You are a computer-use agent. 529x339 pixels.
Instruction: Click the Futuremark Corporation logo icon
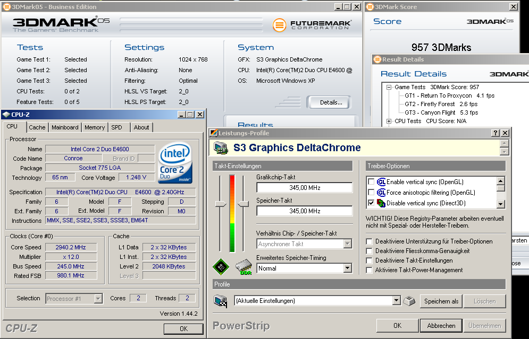coord(279,25)
